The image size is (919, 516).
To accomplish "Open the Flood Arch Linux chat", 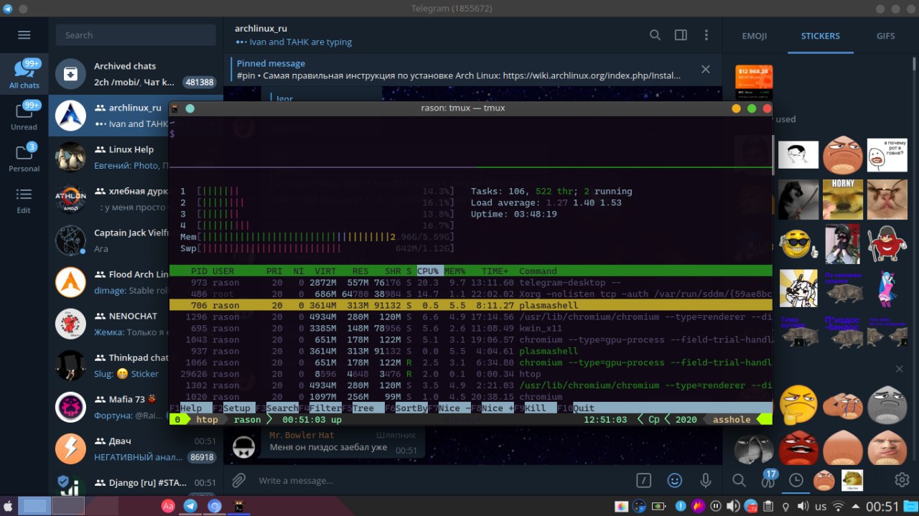I will [x=108, y=282].
